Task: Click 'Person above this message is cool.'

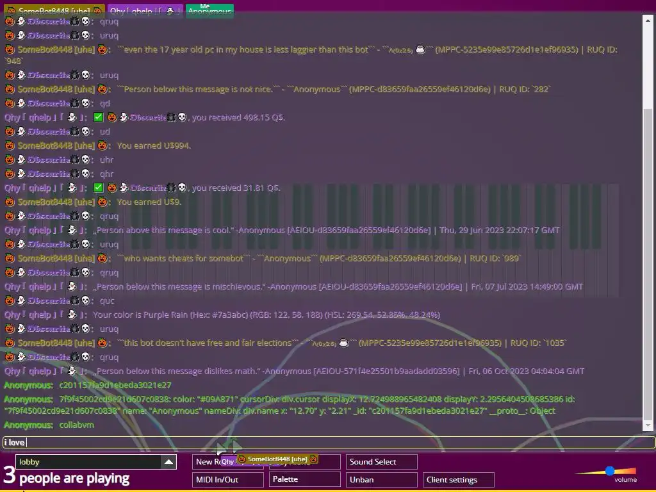Action: click(x=163, y=230)
